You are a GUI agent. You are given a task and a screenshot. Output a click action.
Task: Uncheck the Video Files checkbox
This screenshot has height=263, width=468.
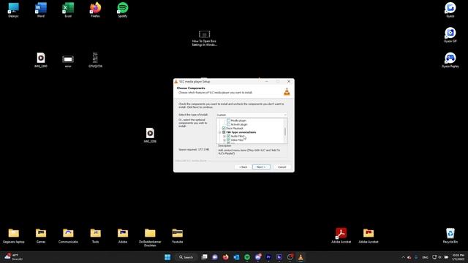click(229, 140)
